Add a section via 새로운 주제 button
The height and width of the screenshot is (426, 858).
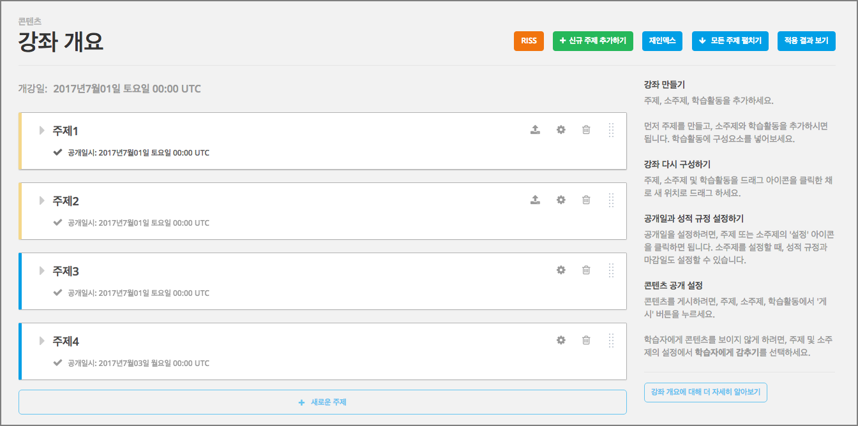pos(322,402)
